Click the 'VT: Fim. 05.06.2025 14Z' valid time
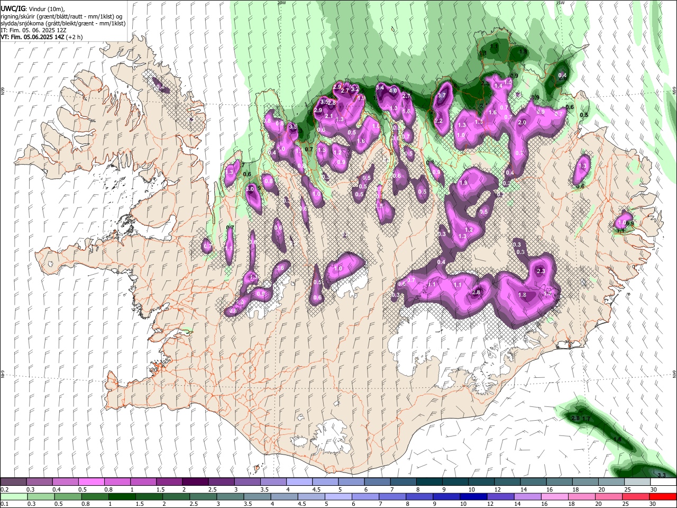This screenshot has width=677, height=508. (33, 38)
